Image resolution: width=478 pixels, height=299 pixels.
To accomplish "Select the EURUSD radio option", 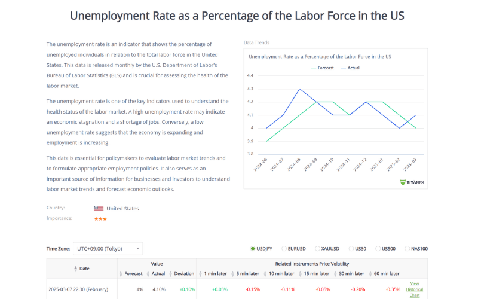I will click(x=284, y=248).
